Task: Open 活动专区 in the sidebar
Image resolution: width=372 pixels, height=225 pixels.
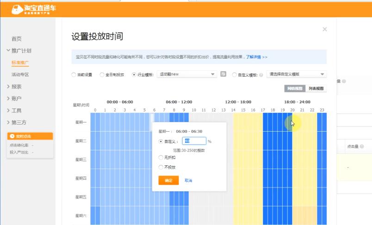Action: point(20,74)
